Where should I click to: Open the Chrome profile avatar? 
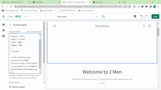154,6
